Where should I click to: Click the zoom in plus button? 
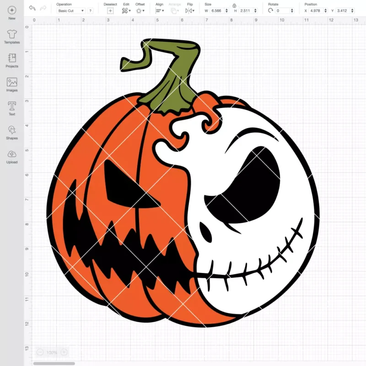click(64, 352)
